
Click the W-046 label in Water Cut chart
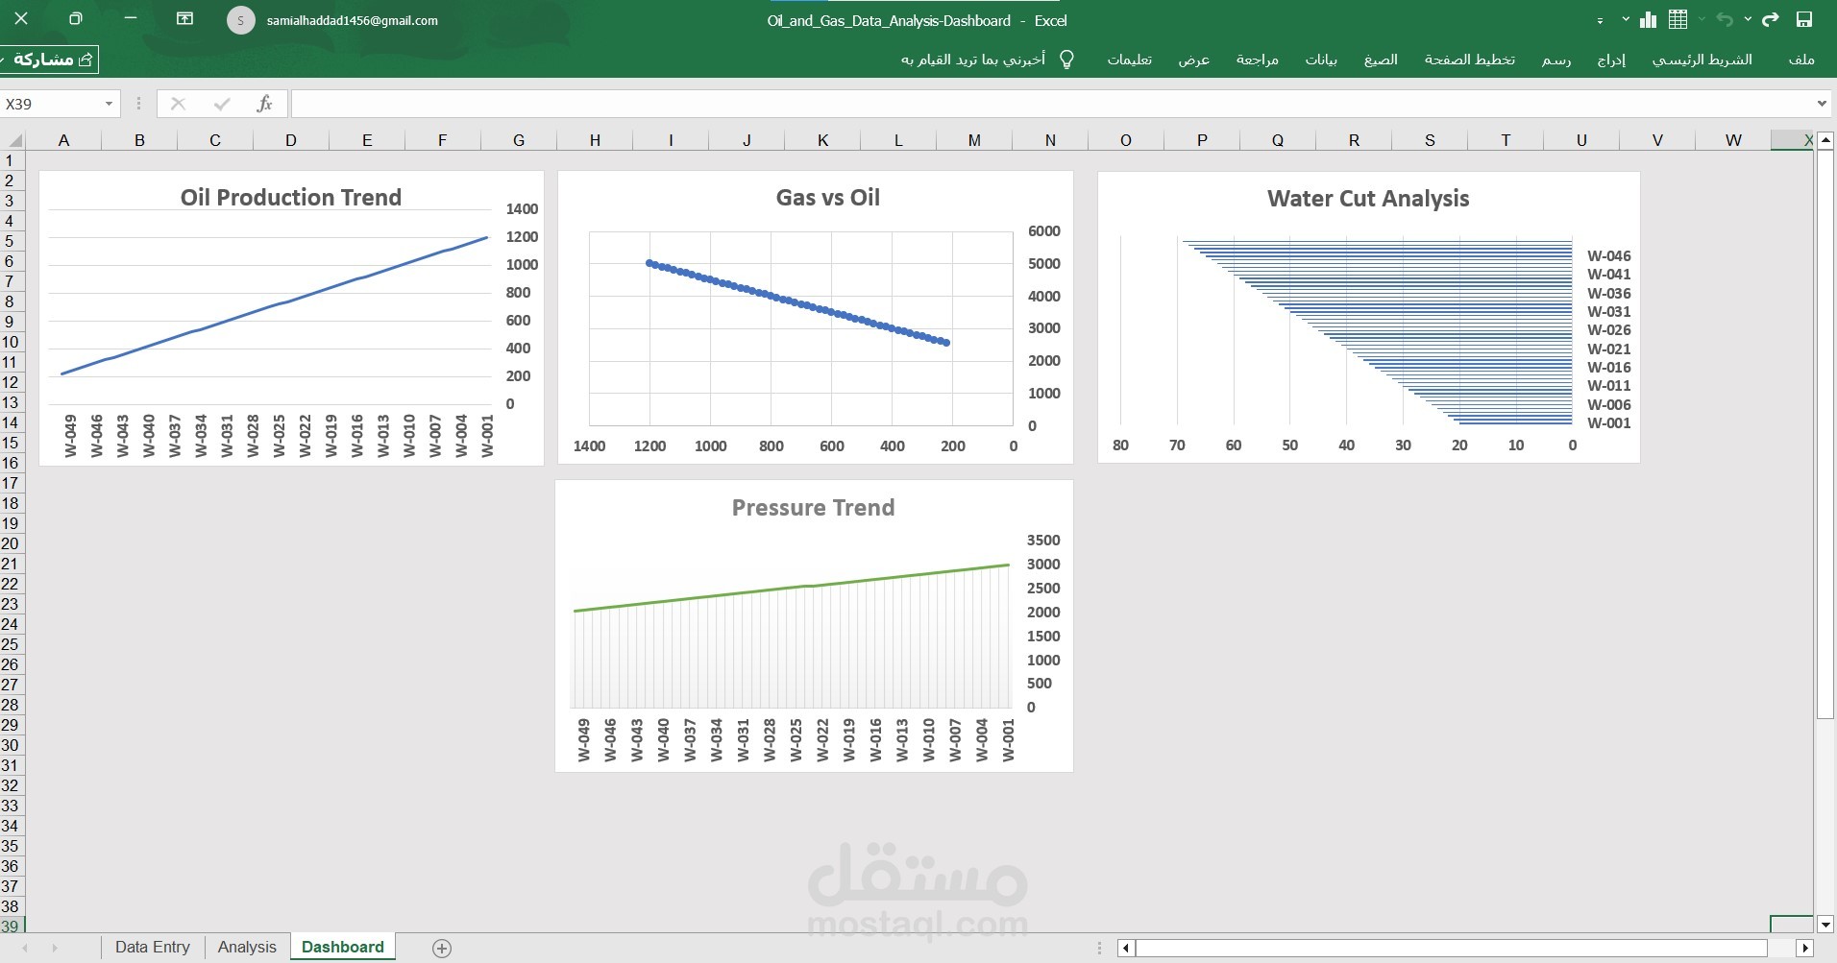tap(1608, 255)
